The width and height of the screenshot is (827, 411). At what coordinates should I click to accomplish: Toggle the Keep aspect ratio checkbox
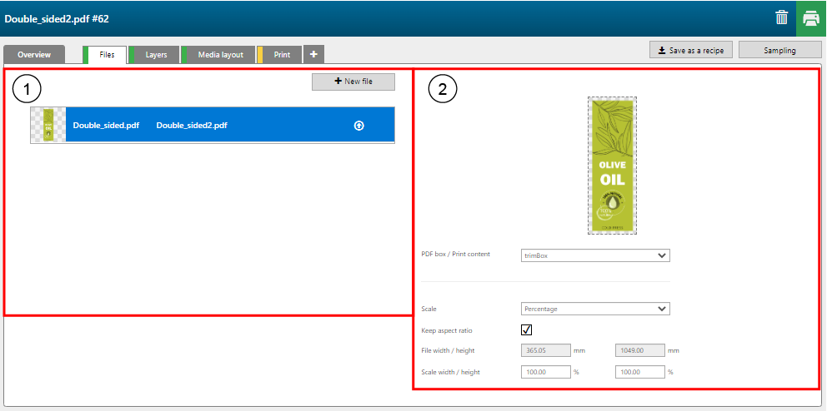tap(527, 330)
